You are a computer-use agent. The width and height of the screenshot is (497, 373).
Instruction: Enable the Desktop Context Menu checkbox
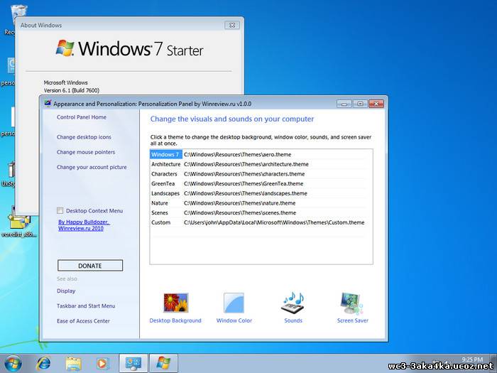pyautogui.click(x=60, y=211)
